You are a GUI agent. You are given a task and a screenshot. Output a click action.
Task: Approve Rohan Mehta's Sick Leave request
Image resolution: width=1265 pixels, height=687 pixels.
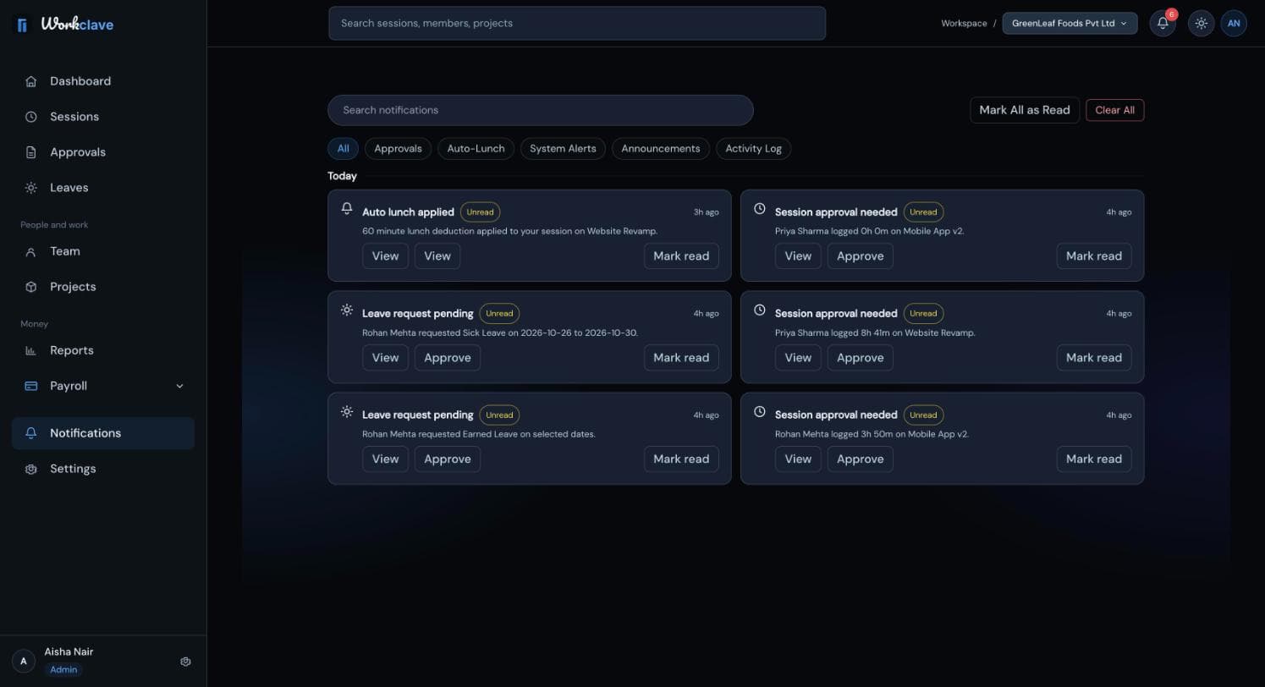(x=448, y=358)
